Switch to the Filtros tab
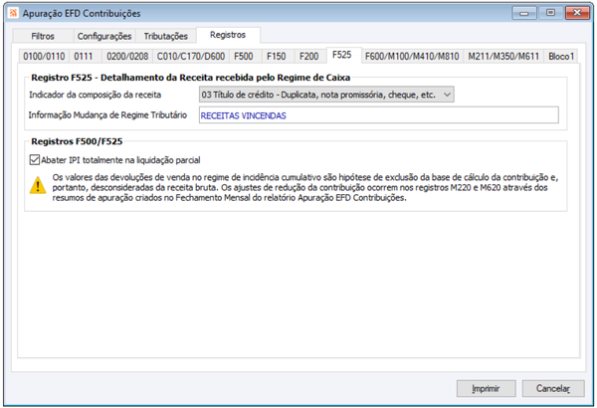The width and height of the screenshot is (597, 408). pos(43,36)
